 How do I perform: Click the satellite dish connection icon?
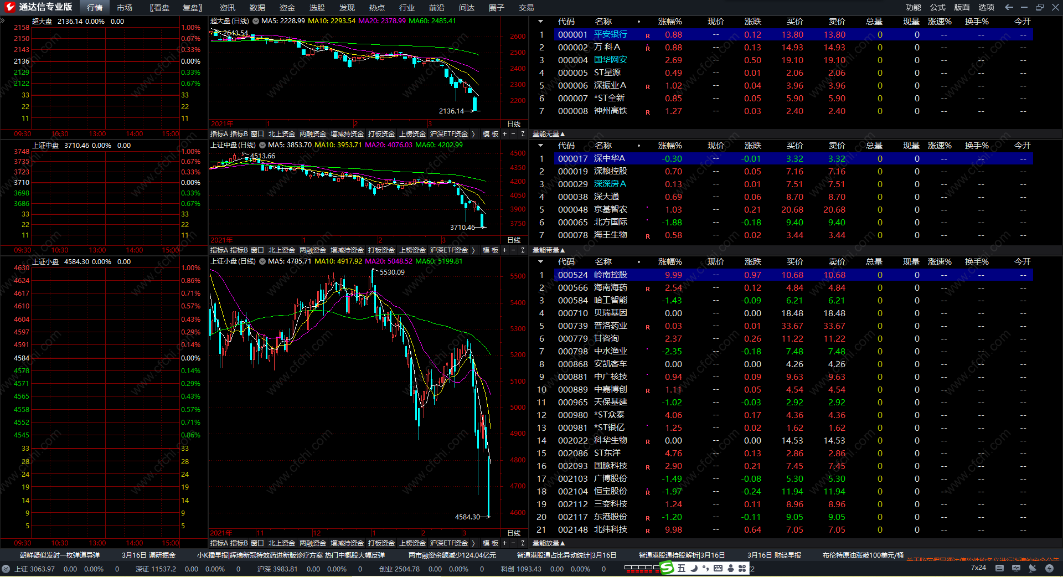click(1033, 568)
